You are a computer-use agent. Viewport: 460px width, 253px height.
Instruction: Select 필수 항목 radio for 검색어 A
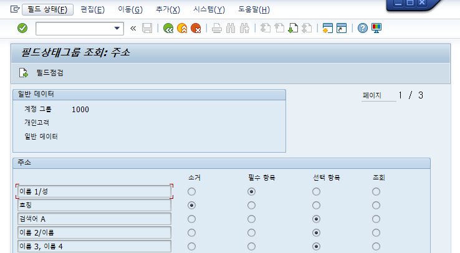pos(251,219)
